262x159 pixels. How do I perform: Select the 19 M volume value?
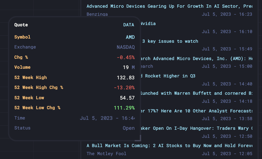point(129,67)
